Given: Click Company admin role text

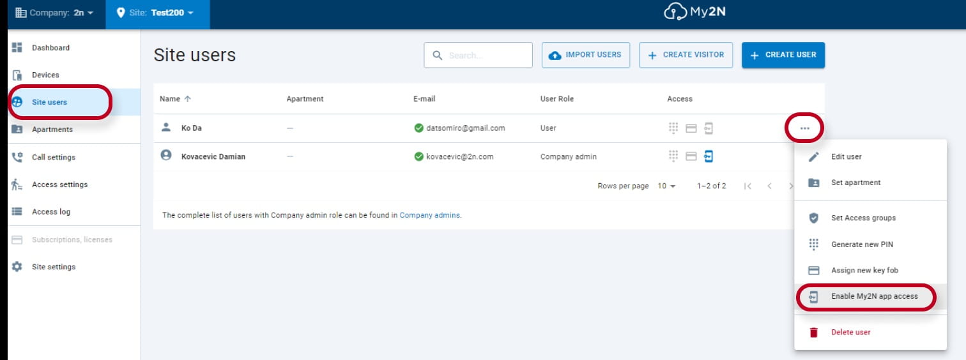Looking at the screenshot, I should 569,156.
